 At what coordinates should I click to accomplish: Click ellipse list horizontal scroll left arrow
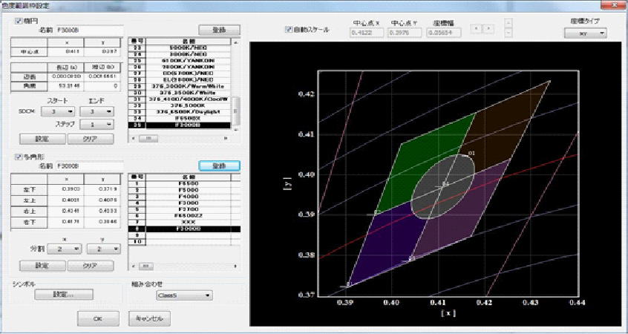tap(133, 138)
